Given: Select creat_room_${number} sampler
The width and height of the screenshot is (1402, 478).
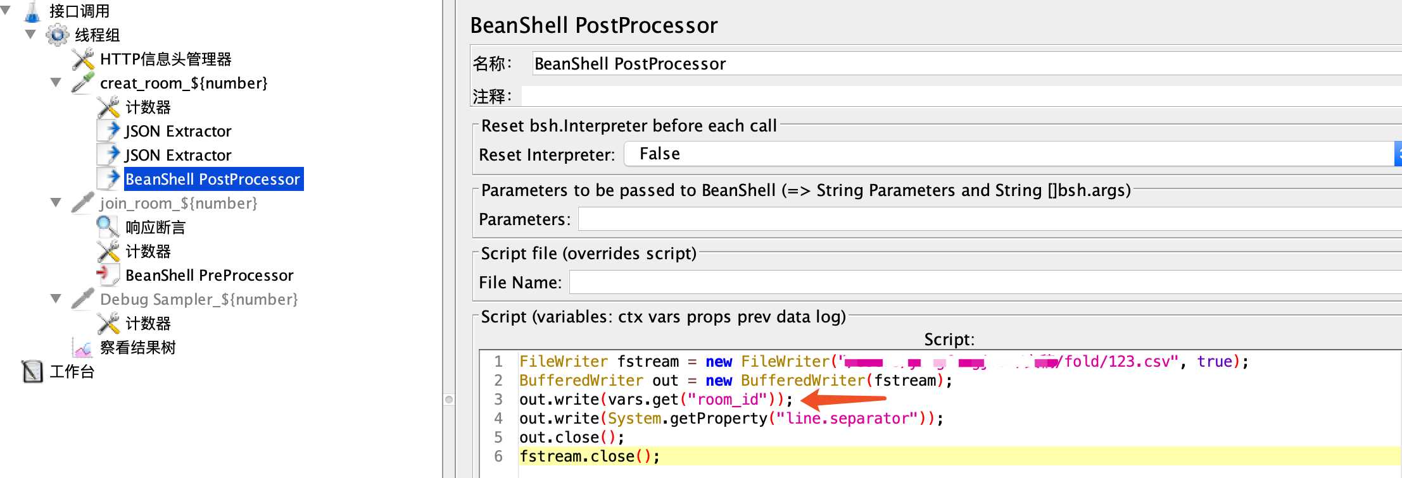Looking at the screenshot, I should pos(184,83).
